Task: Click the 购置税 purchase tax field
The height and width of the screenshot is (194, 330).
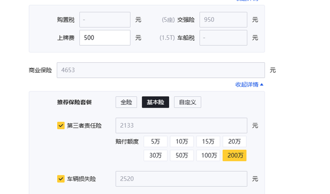Action: coord(105,20)
